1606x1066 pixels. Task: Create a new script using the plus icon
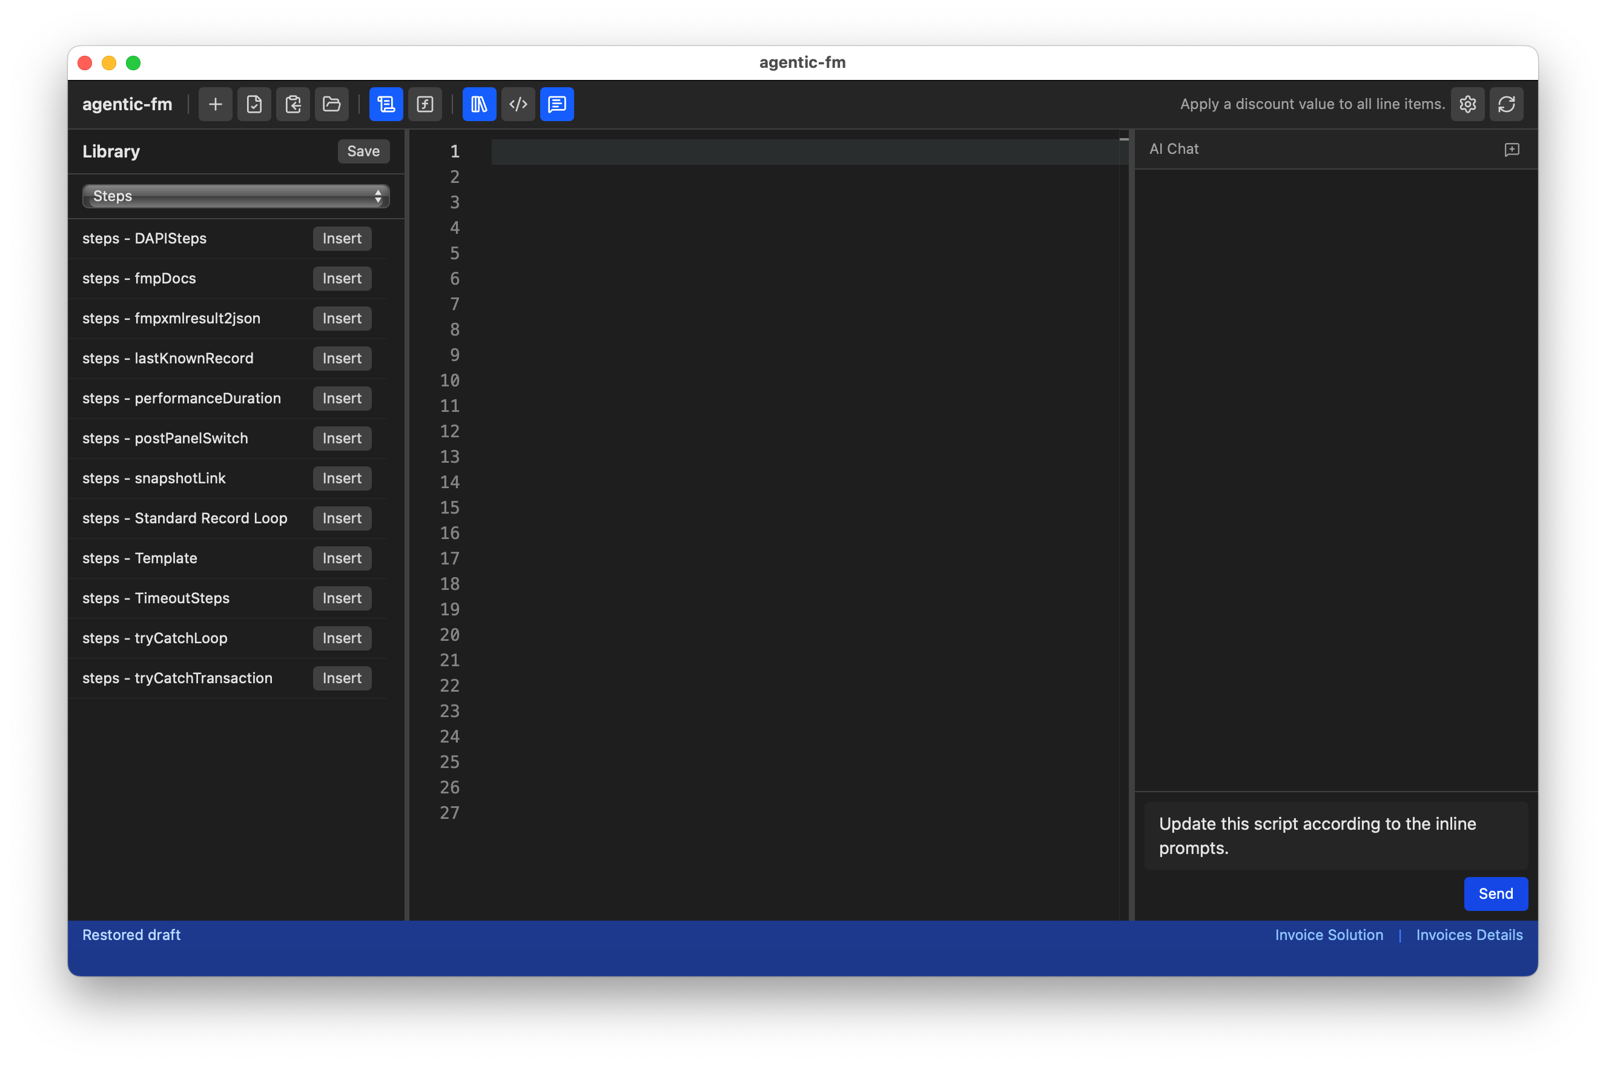point(215,104)
